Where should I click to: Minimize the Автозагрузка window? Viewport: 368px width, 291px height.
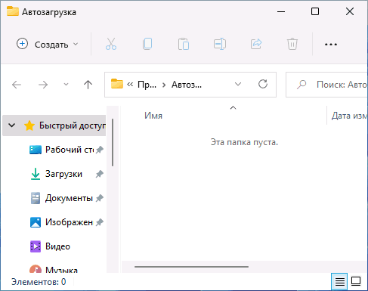click(281, 11)
